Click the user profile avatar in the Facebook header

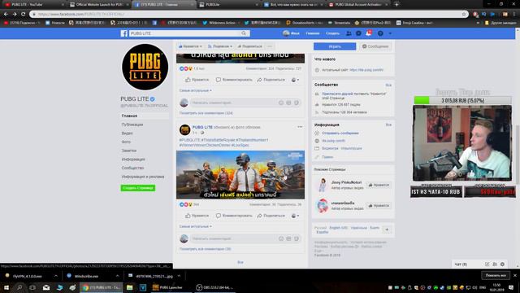pyautogui.click(x=286, y=33)
